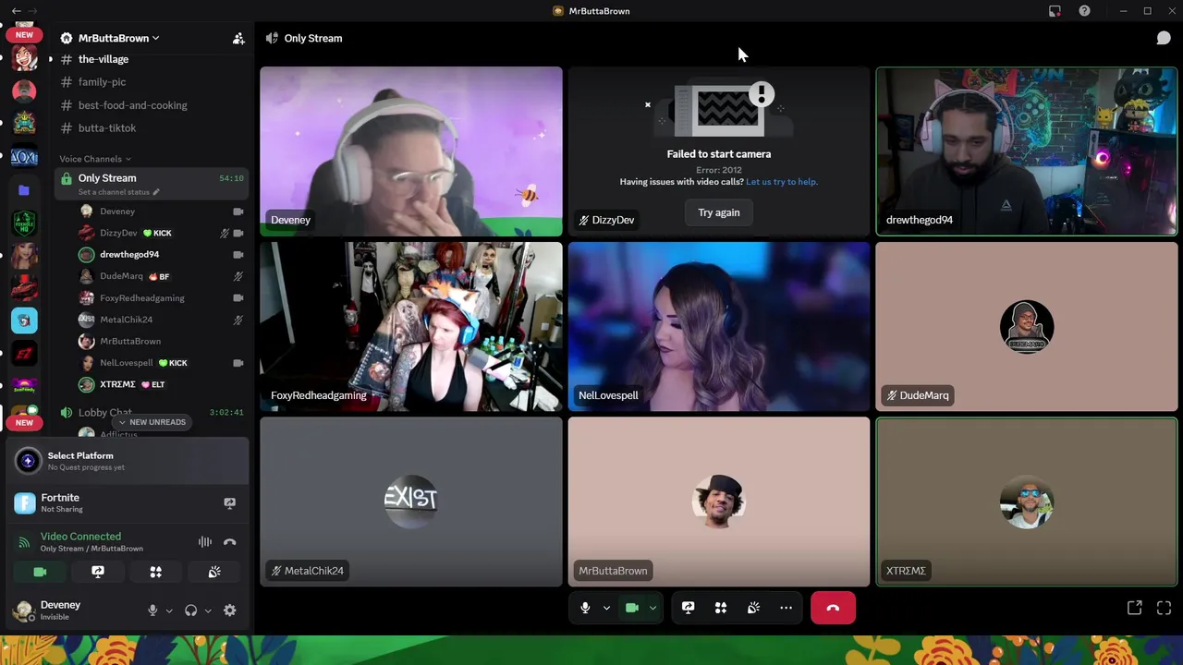Share Fortnite screen icon in sidebar
This screenshot has width=1183, height=665.
[229, 503]
